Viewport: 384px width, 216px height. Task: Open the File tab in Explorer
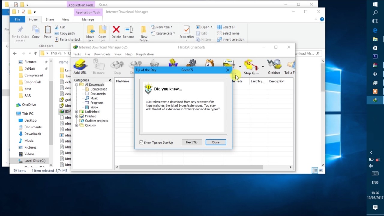[17, 19]
